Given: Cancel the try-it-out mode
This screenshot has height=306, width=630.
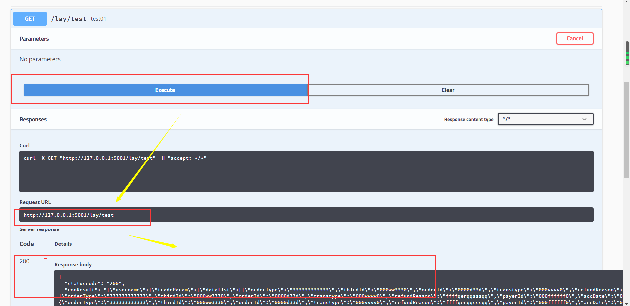Looking at the screenshot, I should 575,38.
